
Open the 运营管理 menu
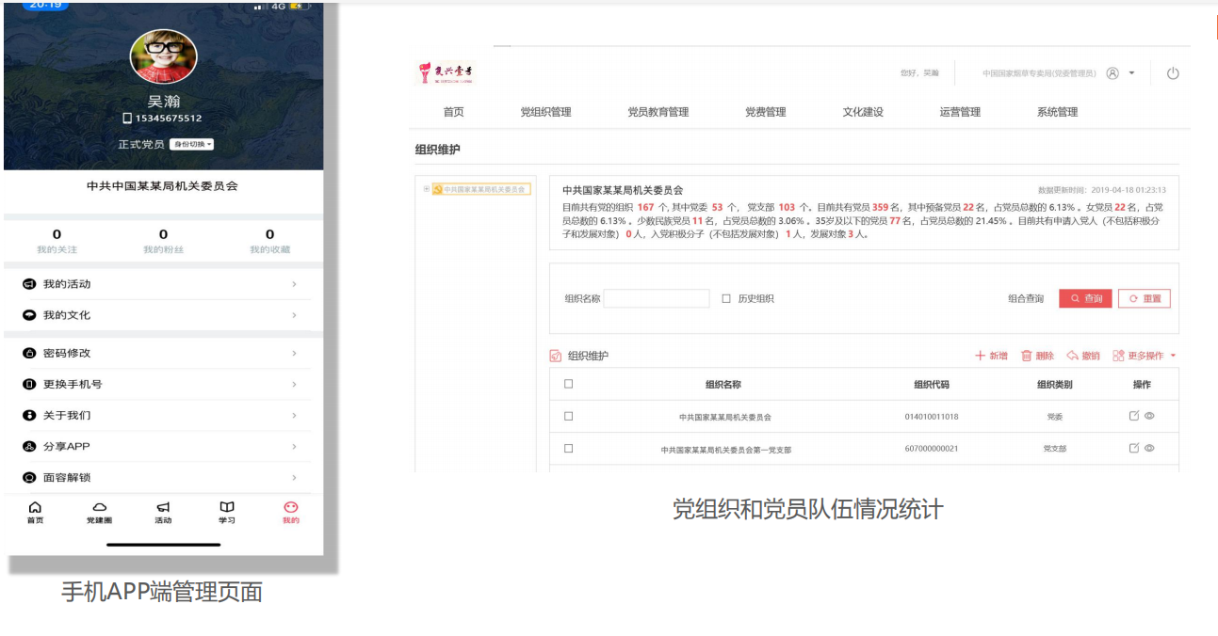pos(960,112)
